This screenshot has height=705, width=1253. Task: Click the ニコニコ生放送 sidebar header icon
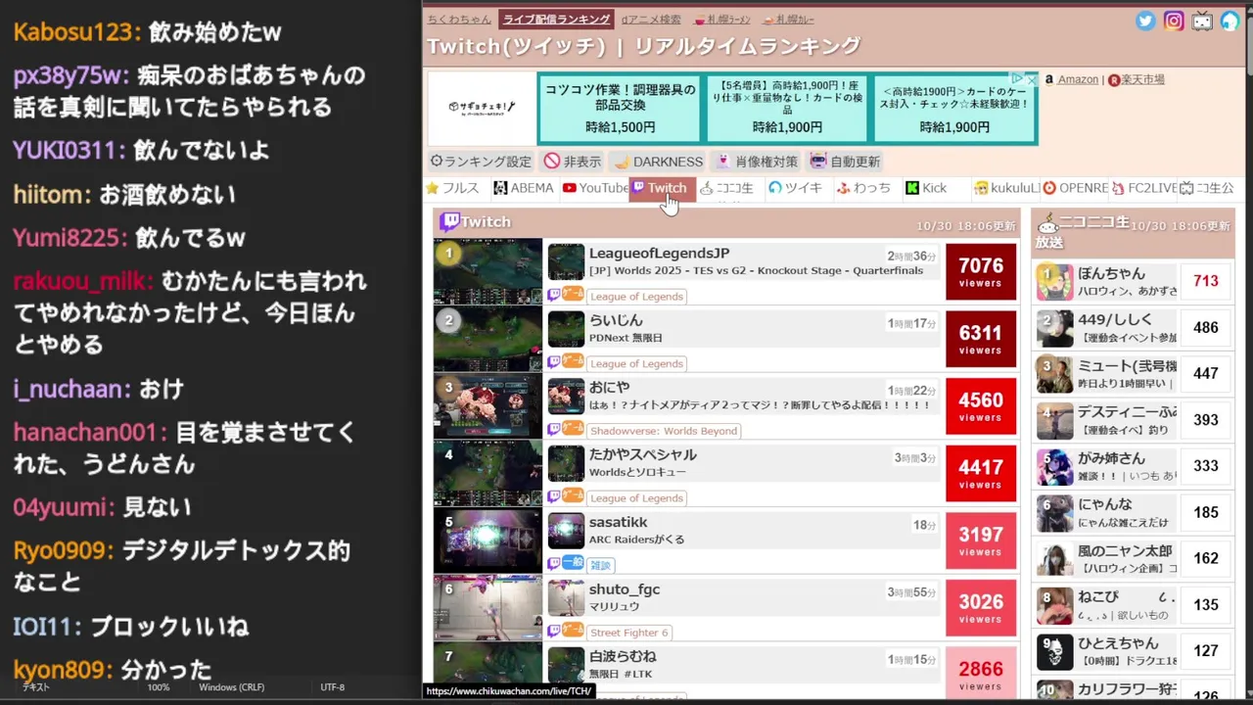[x=1047, y=223]
